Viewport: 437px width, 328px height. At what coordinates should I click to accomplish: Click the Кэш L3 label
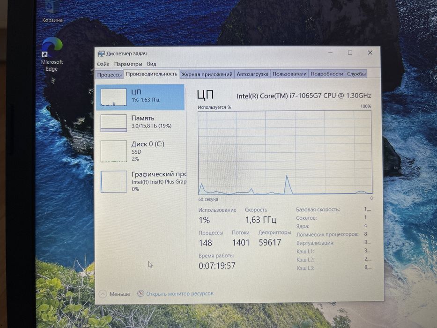click(x=305, y=268)
